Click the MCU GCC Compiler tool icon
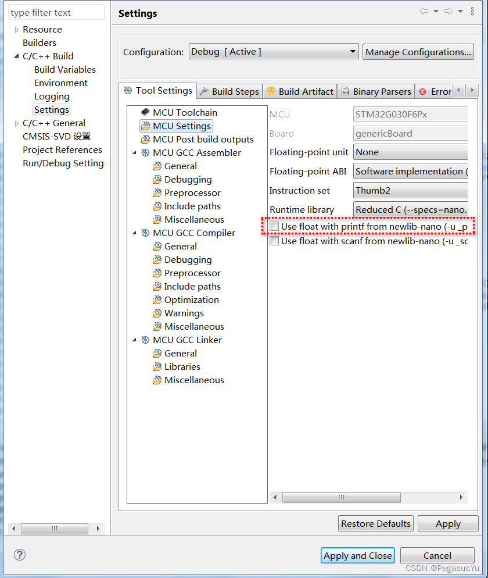The image size is (488, 578). [145, 233]
